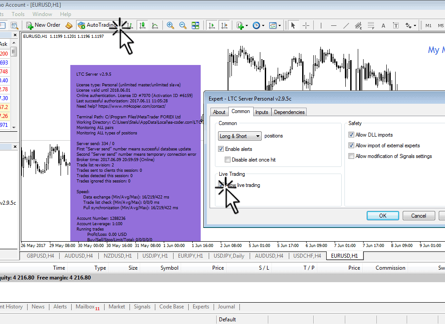Draw a vertical line tool
Viewport: 445px width, 324px height.
[x=321, y=25]
